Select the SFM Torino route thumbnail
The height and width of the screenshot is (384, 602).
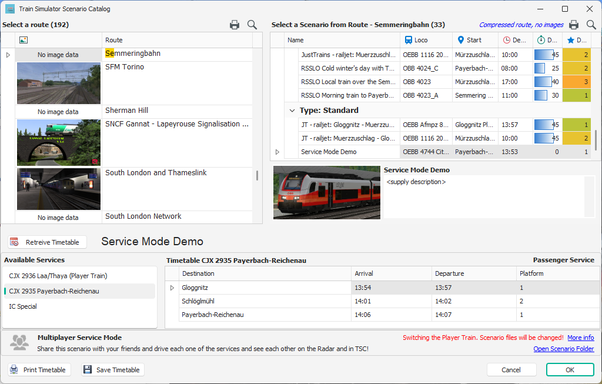point(58,83)
